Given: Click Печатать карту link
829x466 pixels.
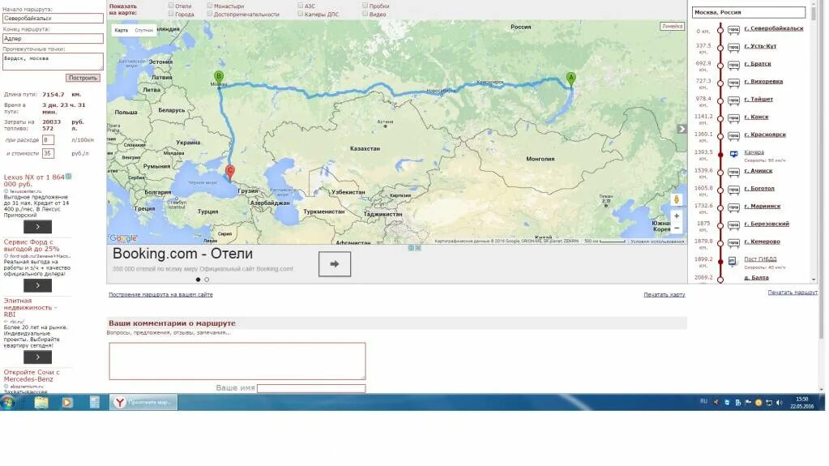Looking at the screenshot, I should point(664,295).
